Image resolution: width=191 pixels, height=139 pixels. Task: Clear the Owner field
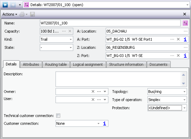coord(93,92)
